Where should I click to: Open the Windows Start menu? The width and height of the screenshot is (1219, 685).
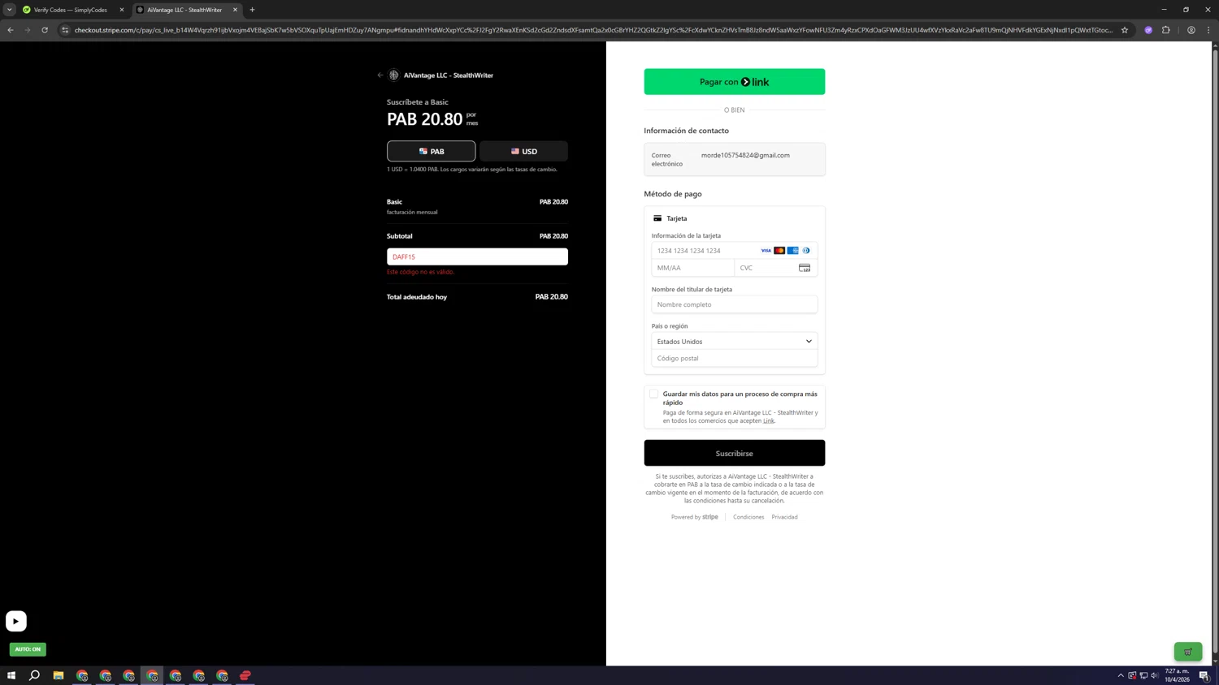point(11,675)
